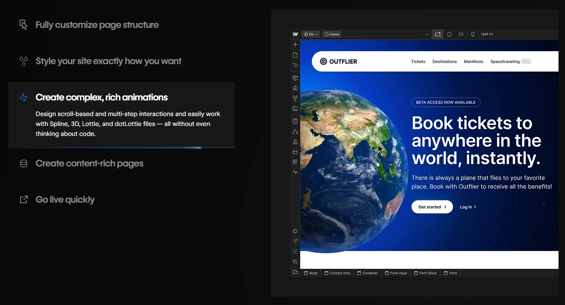Switch to mobile portrait breakpoint view
The image size is (565, 305).
[x=473, y=34]
